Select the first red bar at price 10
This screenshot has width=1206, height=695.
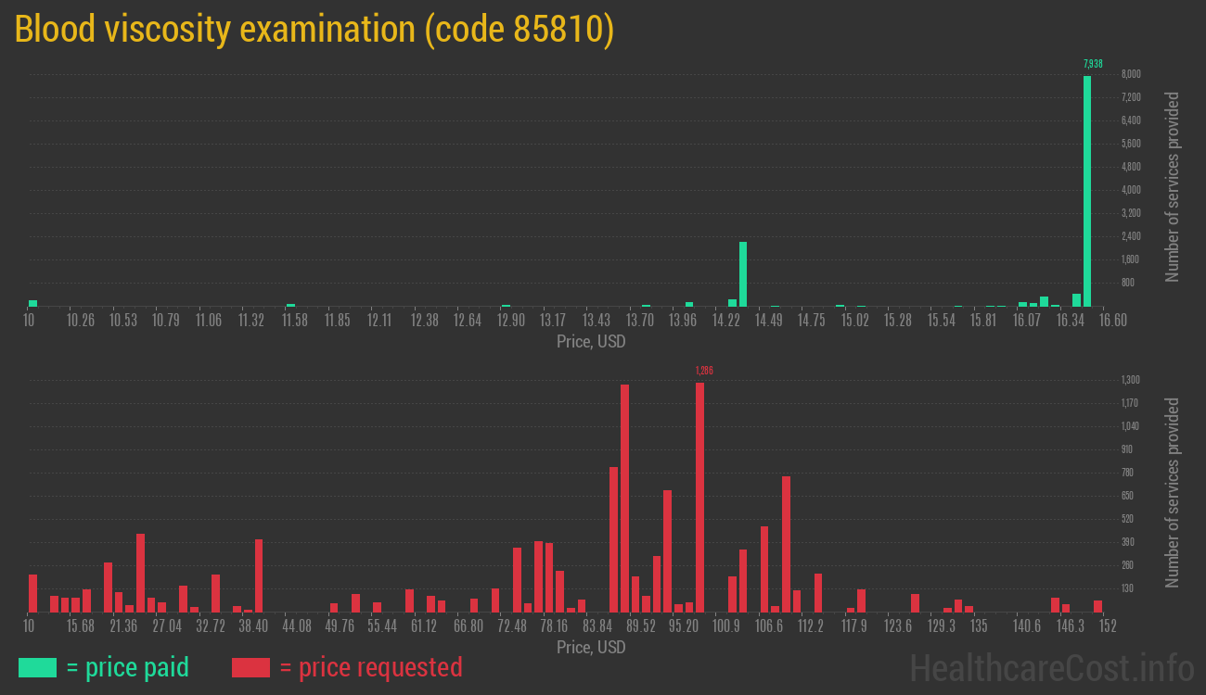coord(32,593)
